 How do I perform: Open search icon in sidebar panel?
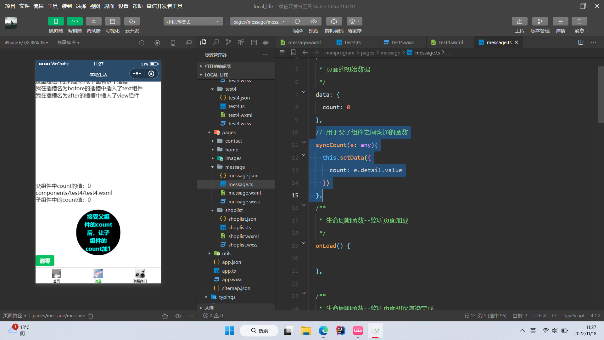[216, 42]
